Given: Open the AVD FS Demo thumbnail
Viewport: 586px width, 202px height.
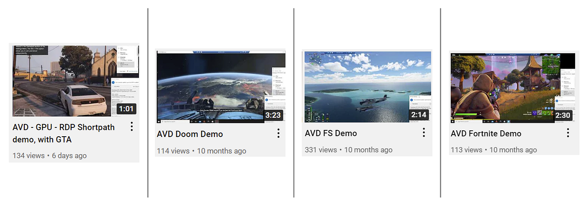Looking at the screenshot, I should [x=368, y=87].
